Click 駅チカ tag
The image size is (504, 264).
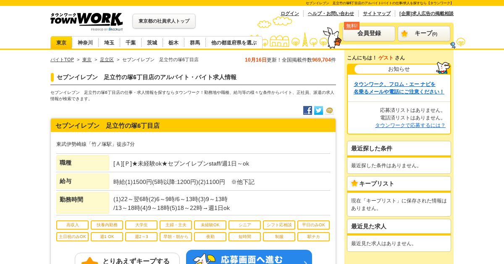(313, 237)
